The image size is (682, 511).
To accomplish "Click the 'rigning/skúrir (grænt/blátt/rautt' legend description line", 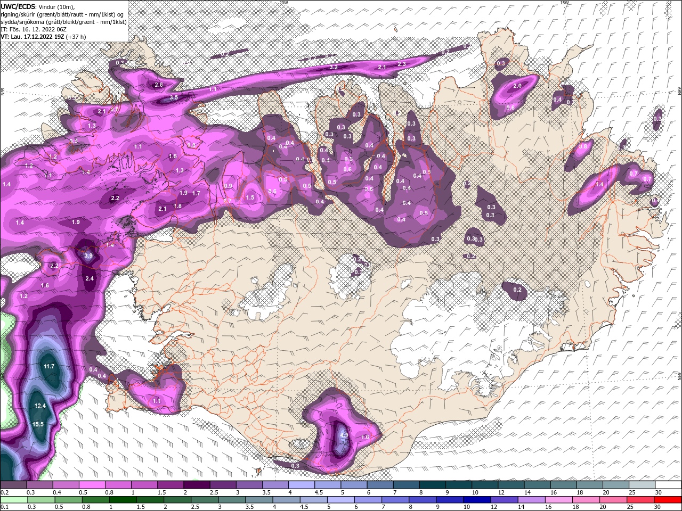I will tap(61, 14).
